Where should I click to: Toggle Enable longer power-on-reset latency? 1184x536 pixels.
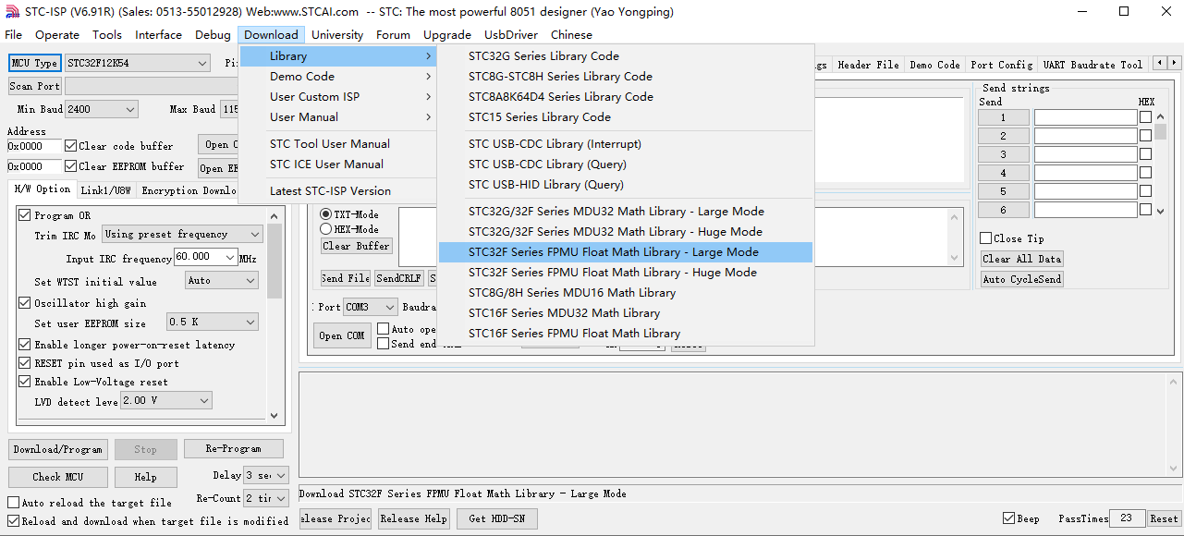[x=25, y=345]
